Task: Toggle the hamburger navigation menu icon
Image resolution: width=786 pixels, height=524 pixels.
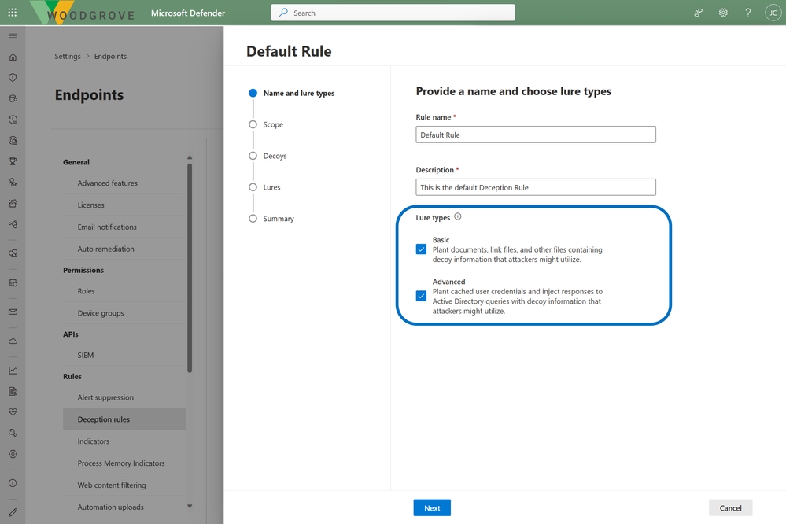Action: tap(13, 36)
